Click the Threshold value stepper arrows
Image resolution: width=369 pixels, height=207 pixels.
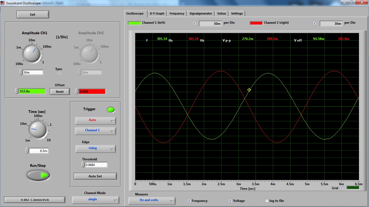[x=83, y=164]
